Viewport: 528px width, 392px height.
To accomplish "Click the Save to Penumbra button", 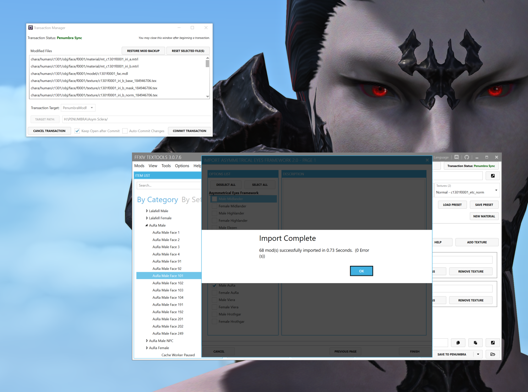I will (452, 354).
